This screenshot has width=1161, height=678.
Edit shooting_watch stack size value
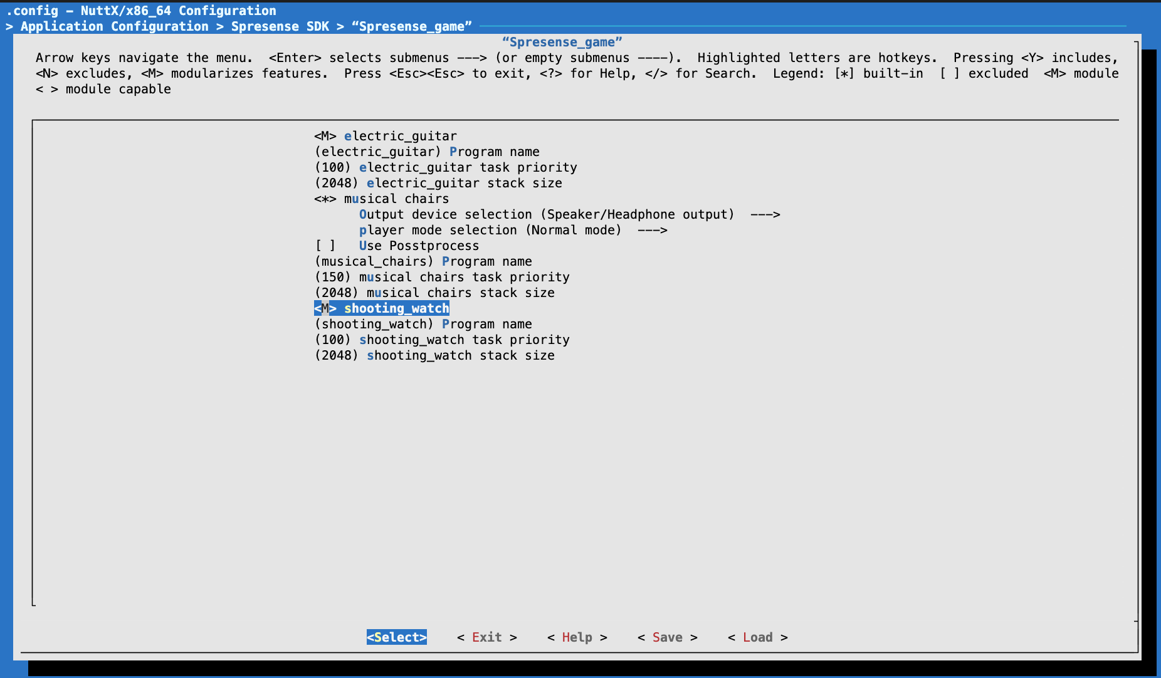434,355
